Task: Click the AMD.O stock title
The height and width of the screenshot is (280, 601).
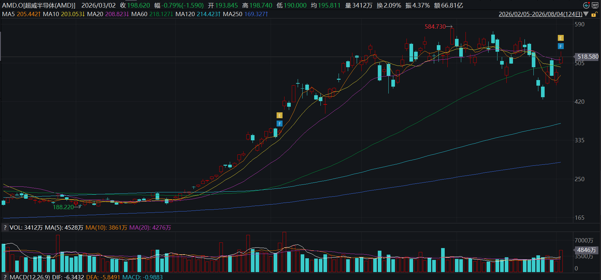Action: click(39, 5)
